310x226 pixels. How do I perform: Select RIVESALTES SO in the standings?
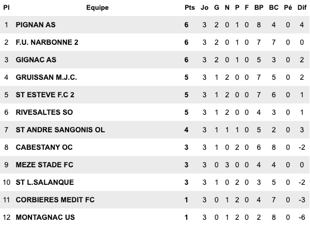coord(44,112)
